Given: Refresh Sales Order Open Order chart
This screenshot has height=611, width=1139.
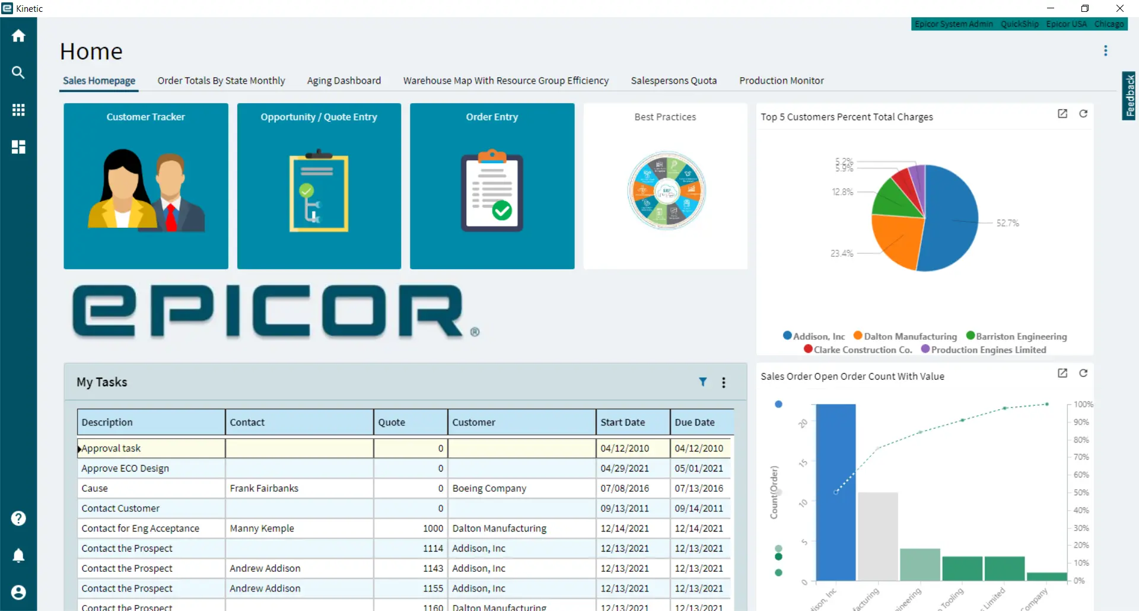Looking at the screenshot, I should [1083, 373].
